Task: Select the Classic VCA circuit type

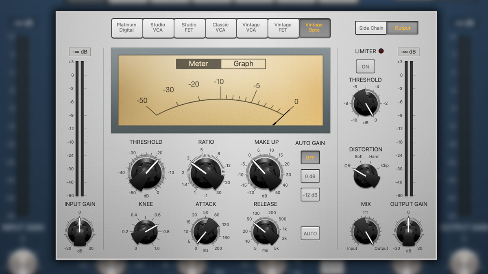Action: [221, 28]
